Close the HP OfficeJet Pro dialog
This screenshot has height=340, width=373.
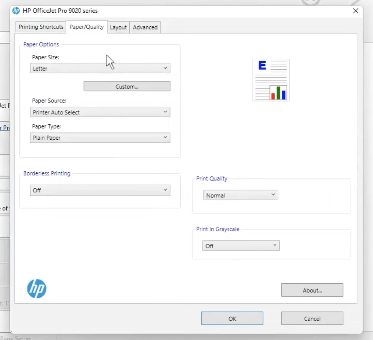click(356, 11)
